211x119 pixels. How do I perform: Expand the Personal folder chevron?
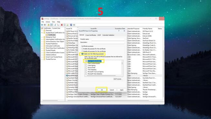42,30
